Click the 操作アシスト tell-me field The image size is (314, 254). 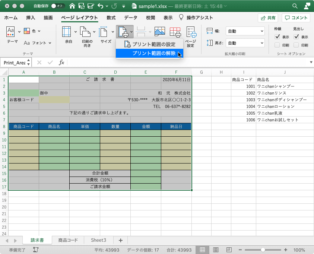196,18
